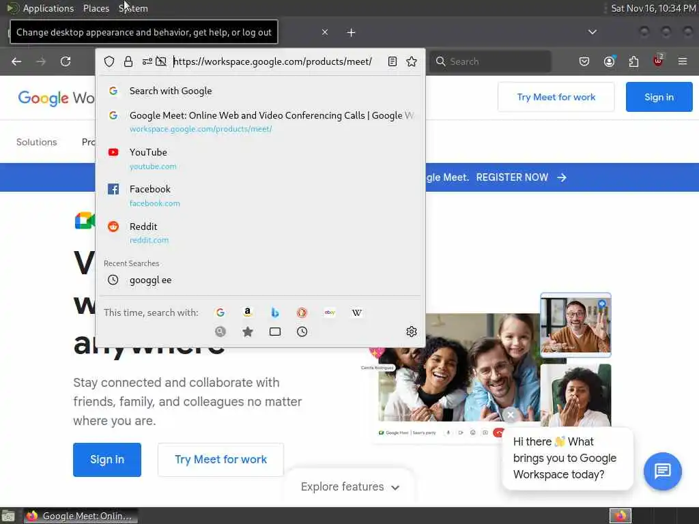Image resolution: width=699 pixels, height=524 pixels.
Task: Click the woman blowing kiss thumbnail
Action: [x=575, y=395]
